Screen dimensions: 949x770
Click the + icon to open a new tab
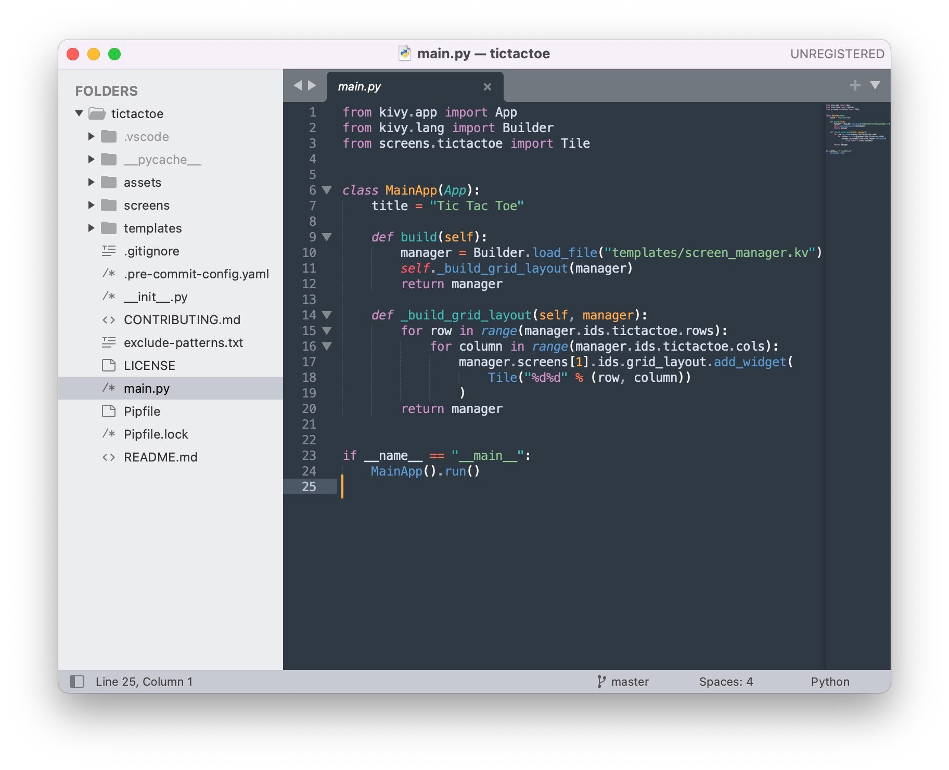(x=855, y=85)
